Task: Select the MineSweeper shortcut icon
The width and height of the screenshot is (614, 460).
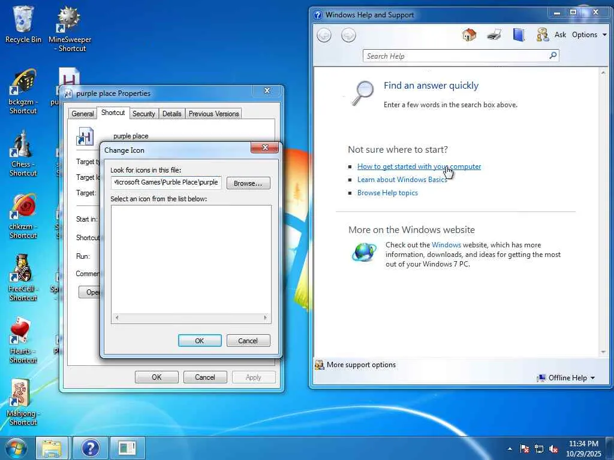Action: [70, 28]
